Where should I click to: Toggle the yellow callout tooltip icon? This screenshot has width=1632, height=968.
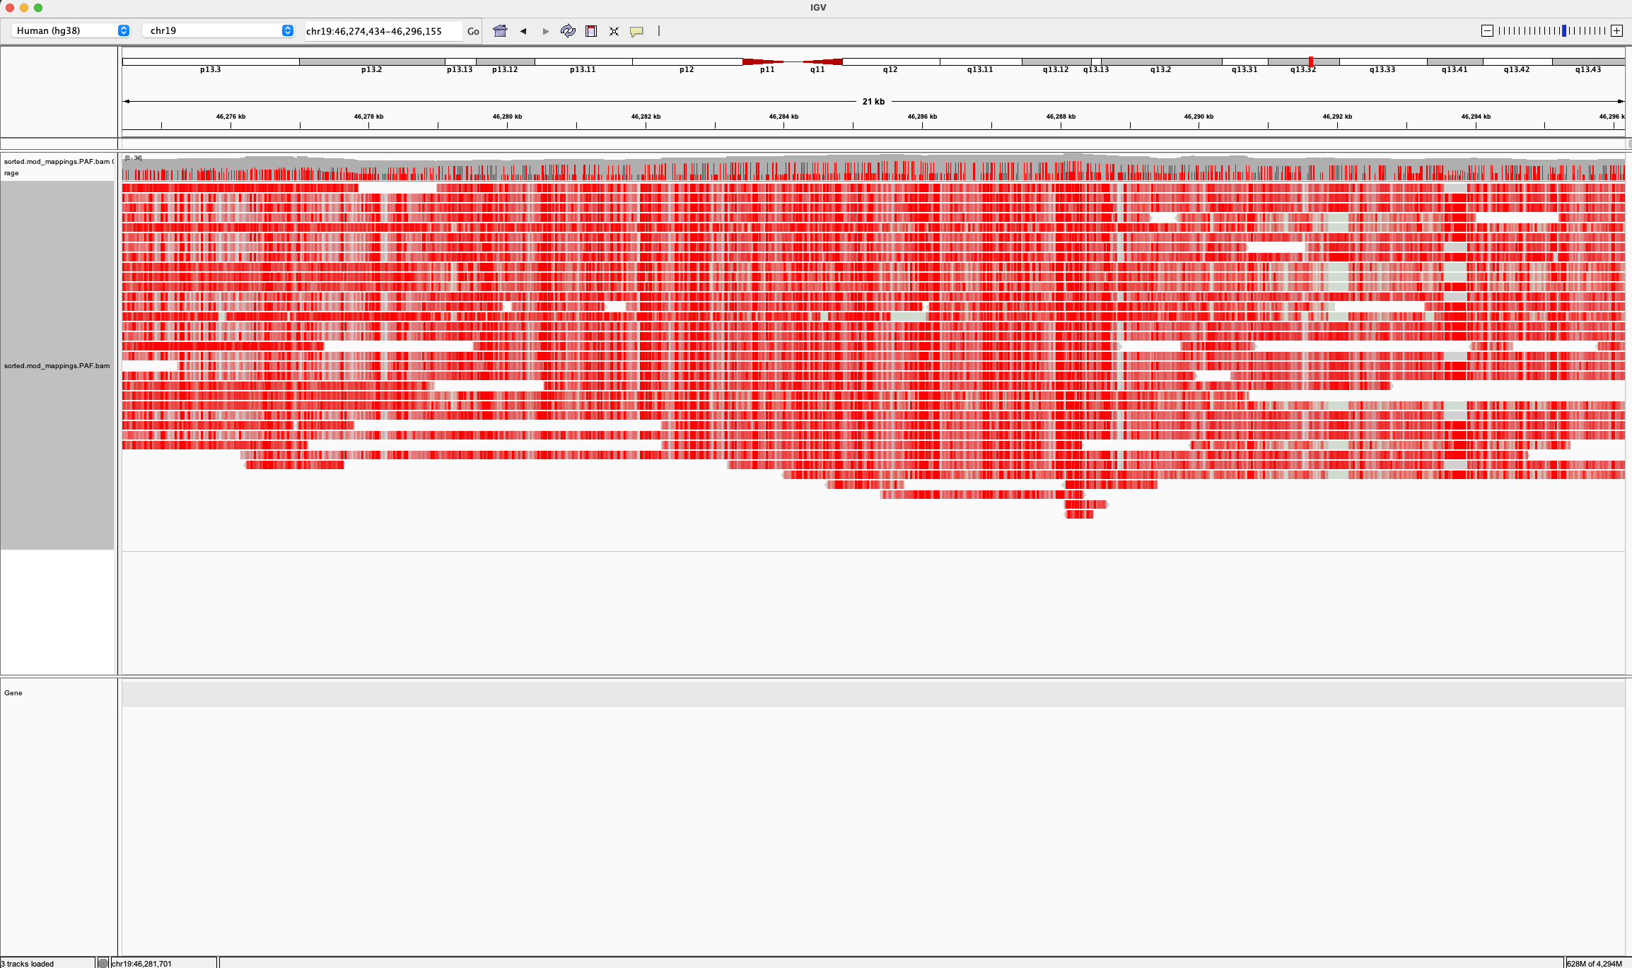pyautogui.click(x=636, y=30)
